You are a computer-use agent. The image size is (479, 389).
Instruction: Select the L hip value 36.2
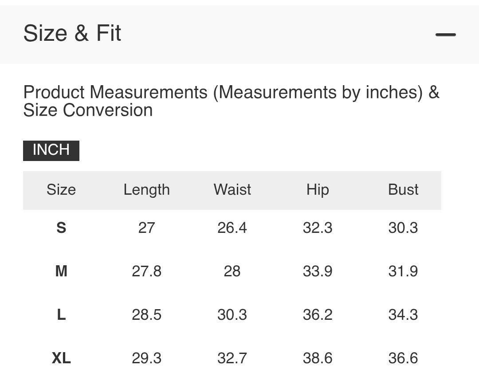coord(318,314)
